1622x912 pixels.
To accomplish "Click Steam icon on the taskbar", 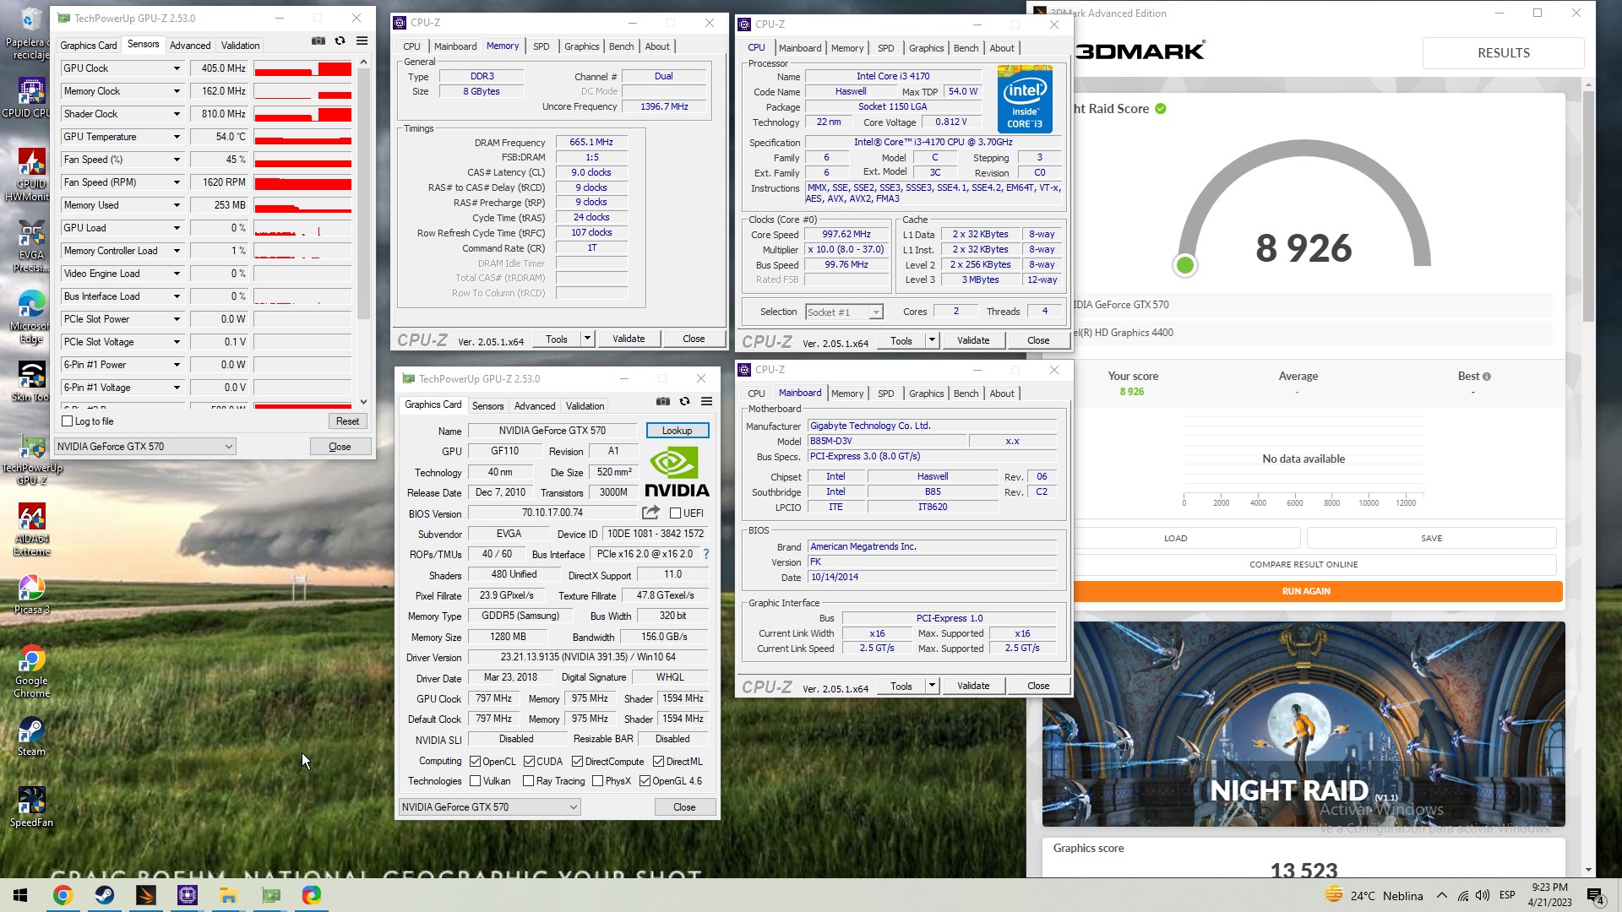I will point(105,895).
